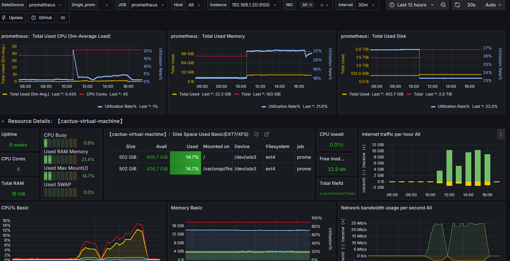Open the DataSource prometheus dropdown
This screenshot has height=261, width=510.
point(46,5)
